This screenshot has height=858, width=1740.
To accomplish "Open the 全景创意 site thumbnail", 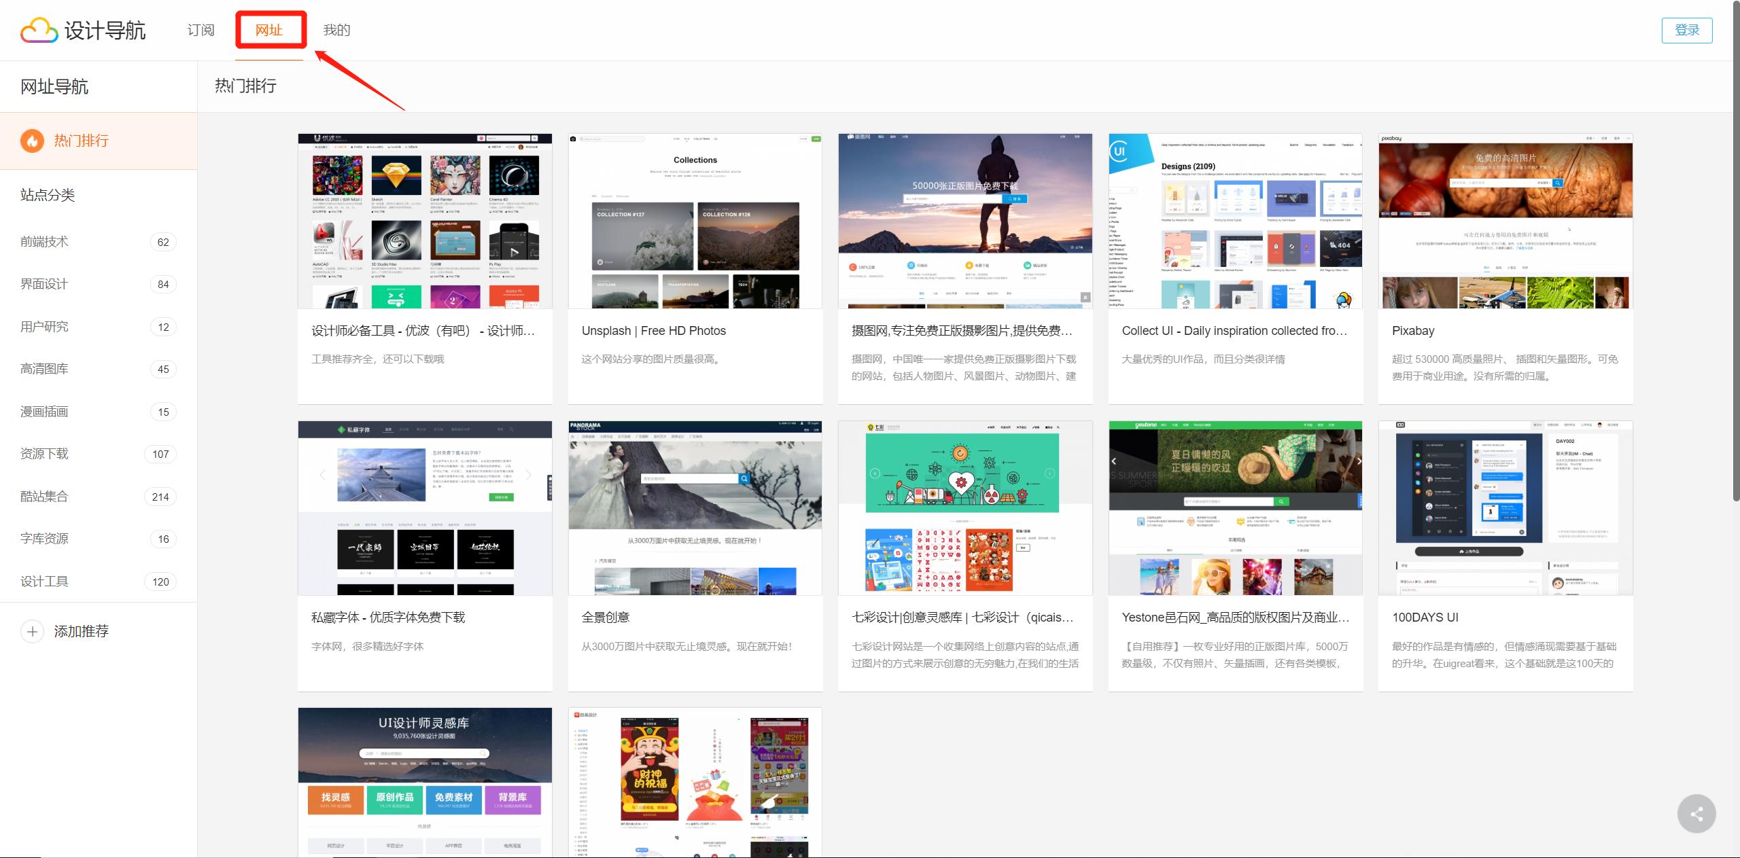I will pos(695,508).
